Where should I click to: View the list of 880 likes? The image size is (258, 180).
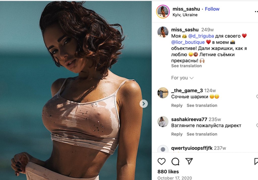(x=168, y=172)
